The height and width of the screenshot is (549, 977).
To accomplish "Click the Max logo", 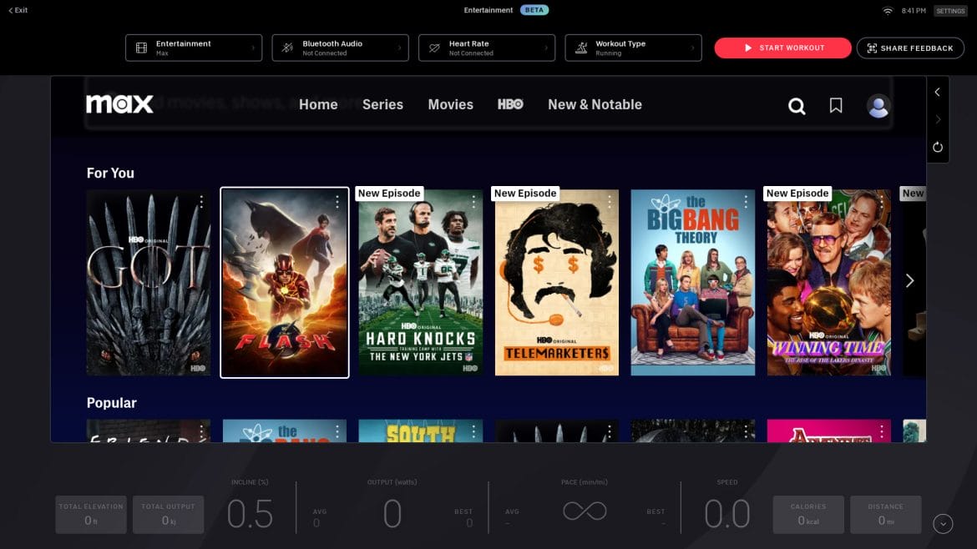I will [119, 104].
